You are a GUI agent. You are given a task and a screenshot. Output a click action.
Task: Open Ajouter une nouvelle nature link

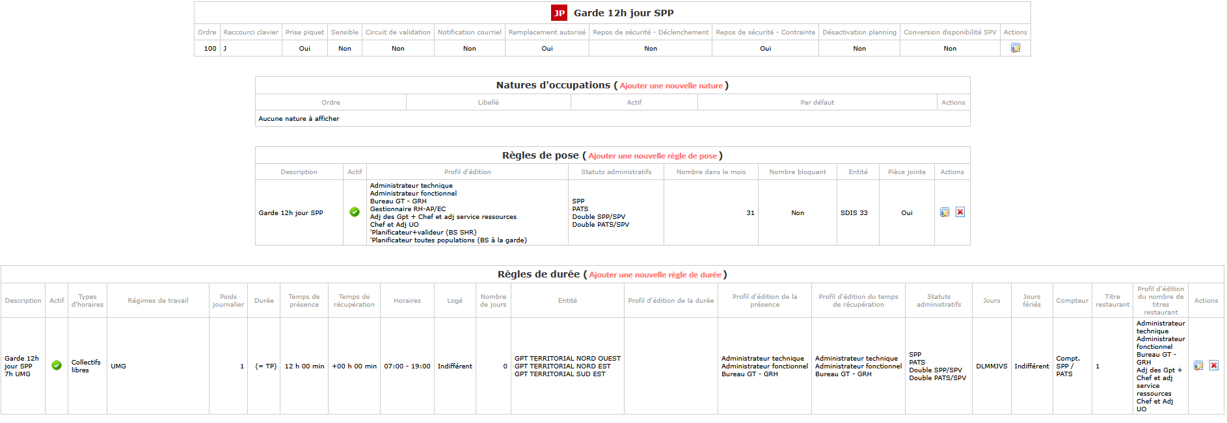671,86
